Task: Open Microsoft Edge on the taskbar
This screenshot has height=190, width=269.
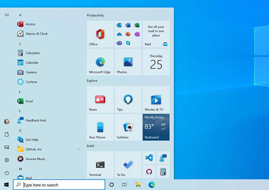Action: coord(151,185)
